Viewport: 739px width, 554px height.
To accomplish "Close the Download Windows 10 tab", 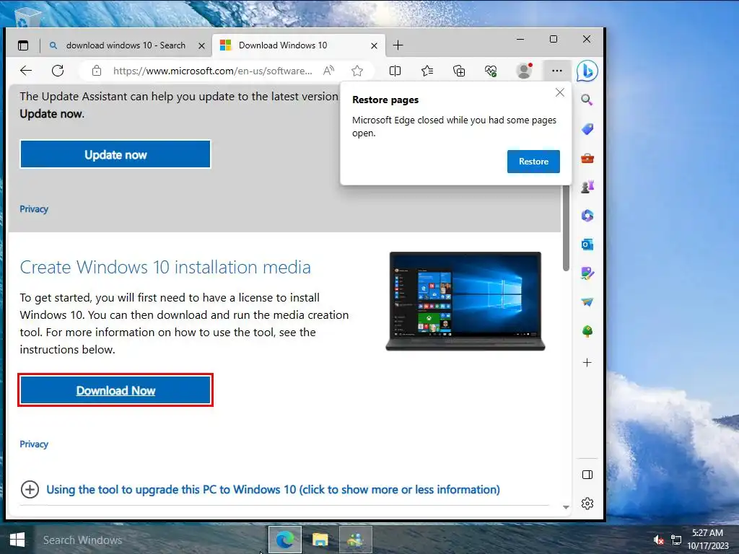I will tap(374, 45).
